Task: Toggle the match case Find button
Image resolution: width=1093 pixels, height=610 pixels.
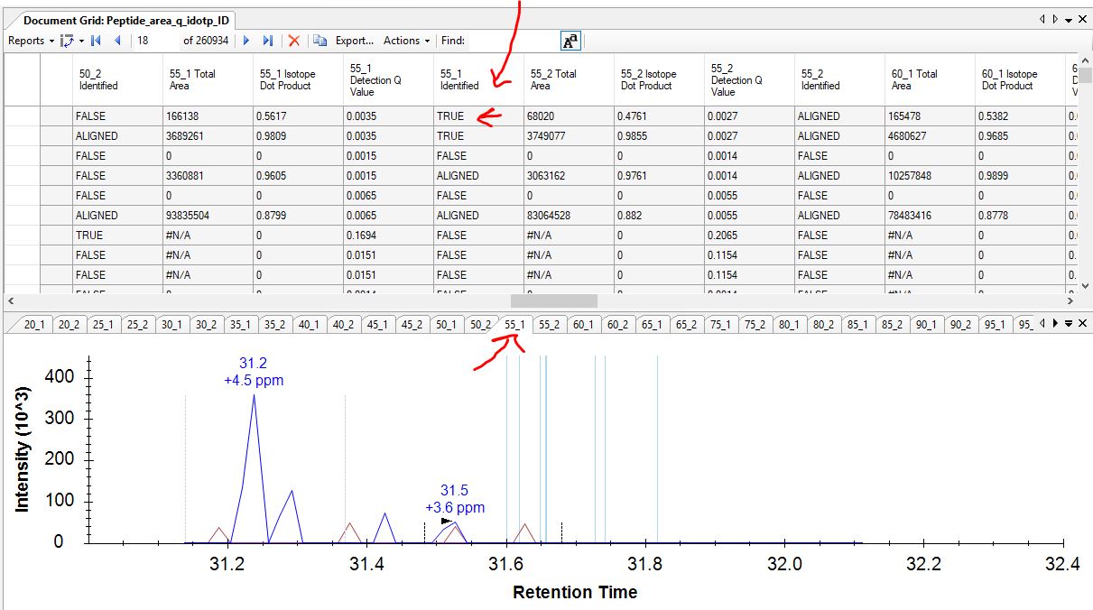Action: click(570, 41)
